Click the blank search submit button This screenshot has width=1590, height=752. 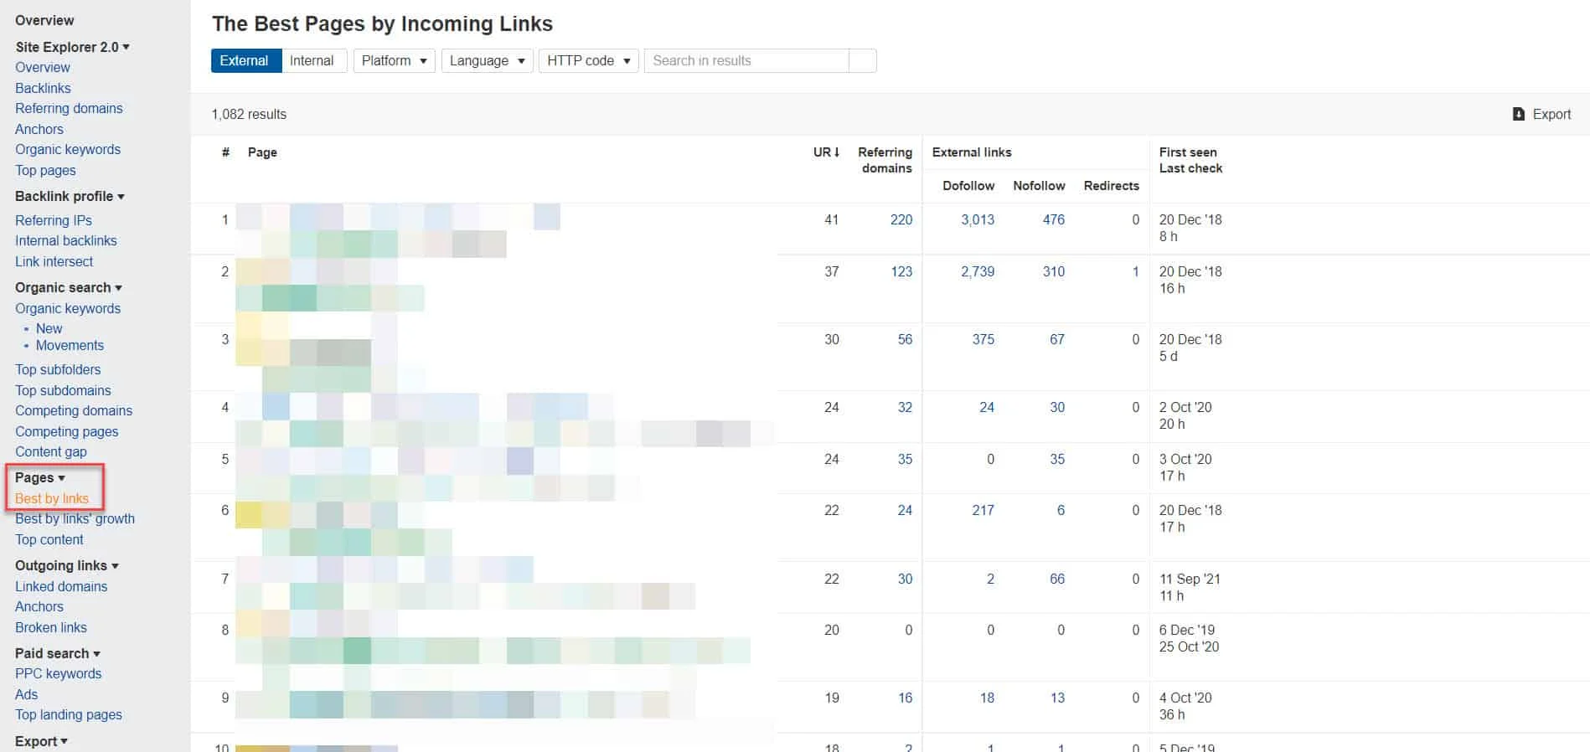click(862, 60)
